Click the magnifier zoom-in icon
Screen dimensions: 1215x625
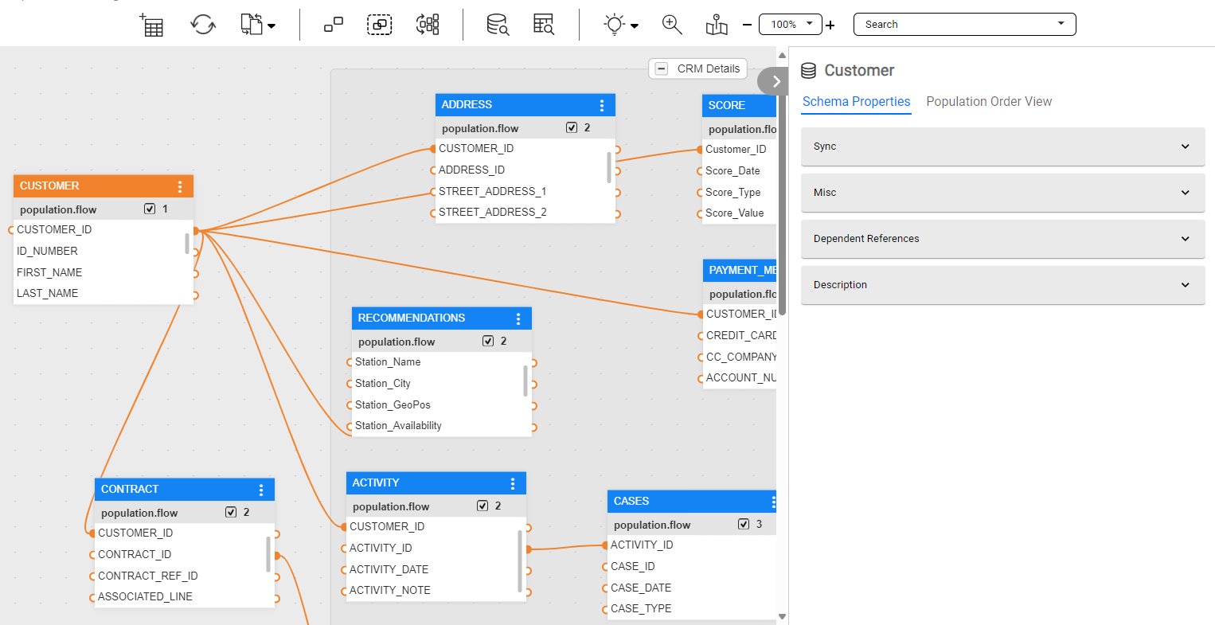[672, 25]
